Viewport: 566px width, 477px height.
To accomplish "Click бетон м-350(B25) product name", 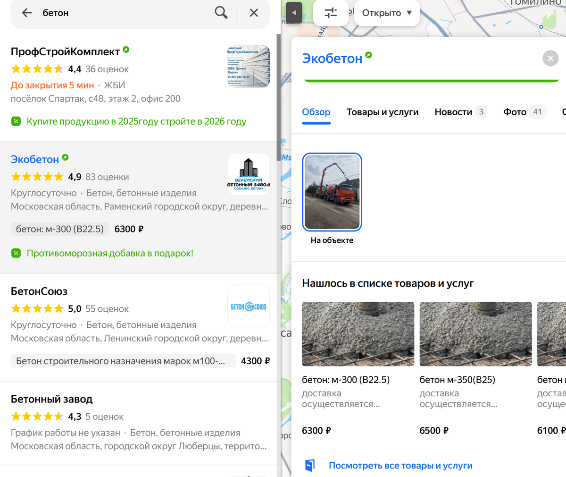I will point(458,380).
